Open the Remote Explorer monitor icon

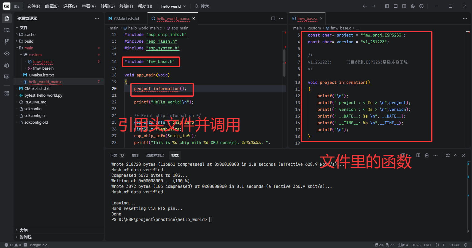7,77
